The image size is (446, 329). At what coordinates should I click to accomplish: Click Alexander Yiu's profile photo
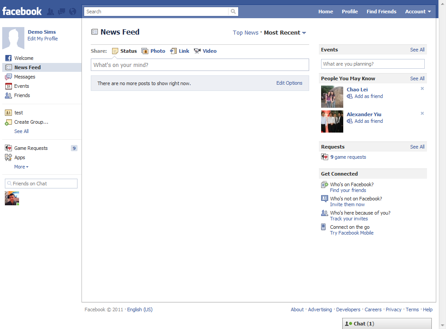pos(332,121)
